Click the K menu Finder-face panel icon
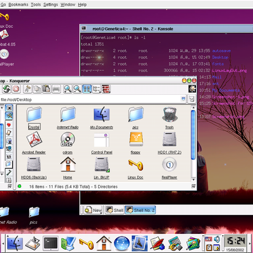 (x=15, y=243)
